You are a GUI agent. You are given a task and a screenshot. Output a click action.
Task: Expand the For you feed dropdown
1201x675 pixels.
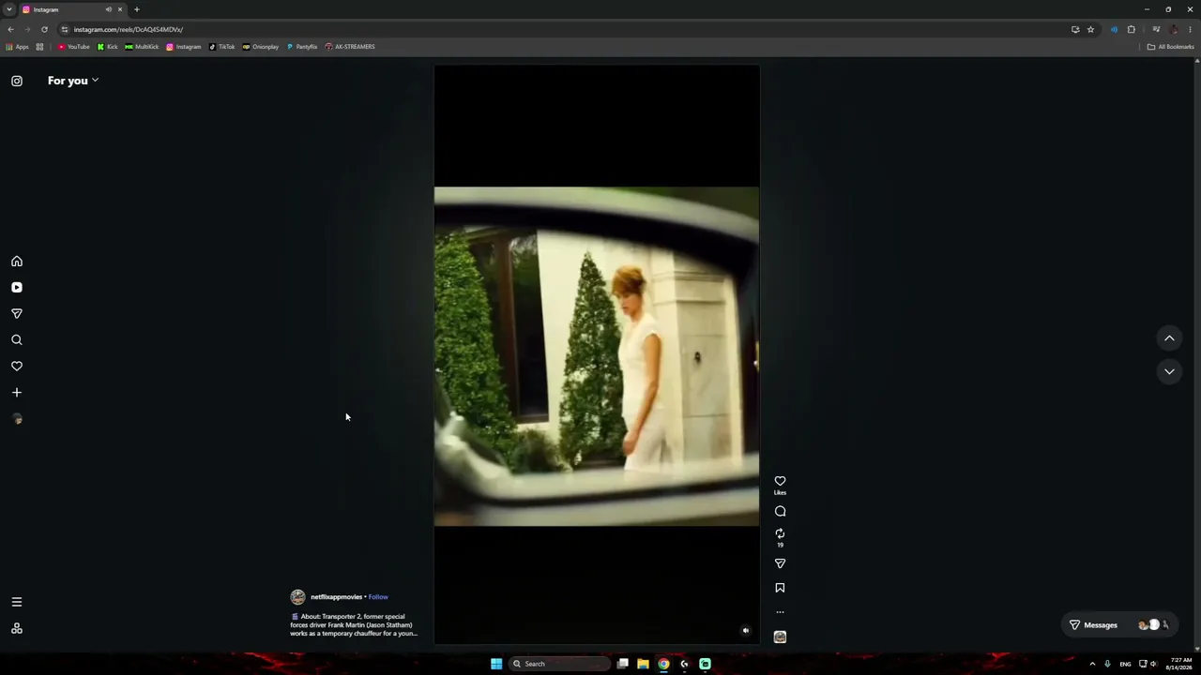[73, 81]
